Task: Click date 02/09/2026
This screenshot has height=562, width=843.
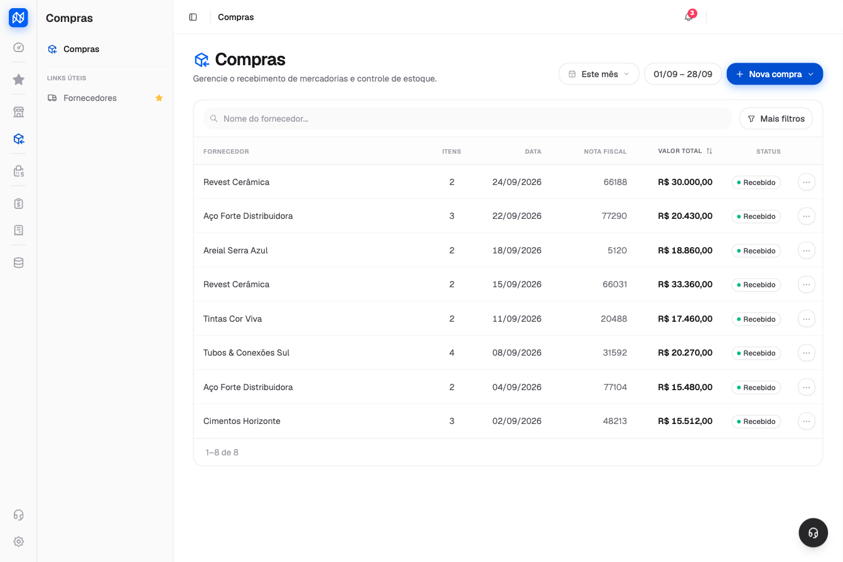Action: (517, 421)
